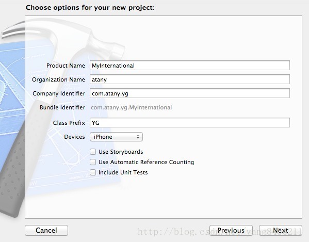
Task: Click the Use Storyboards label text
Action: (121, 152)
